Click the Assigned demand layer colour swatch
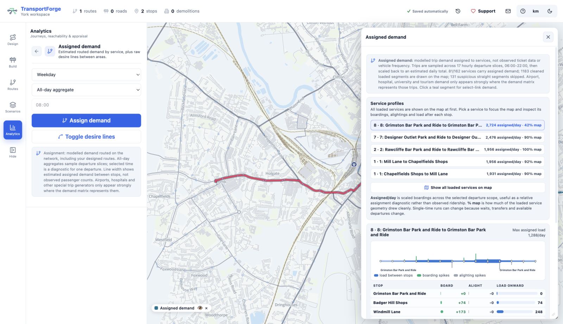The width and height of the screenshot is (563, 324). click(156, 308)
